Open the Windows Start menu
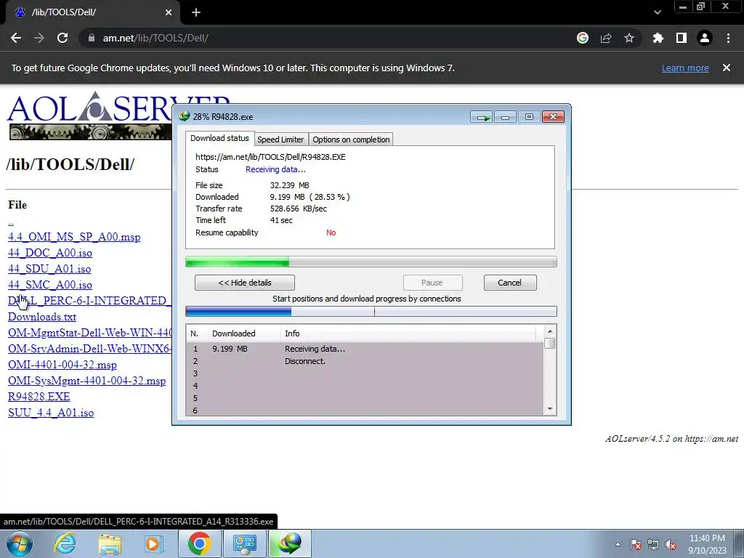 (x=20, y=543)
